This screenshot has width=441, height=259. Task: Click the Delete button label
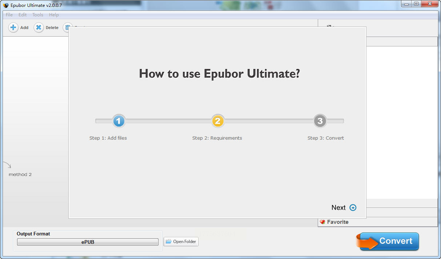coord(52,28)
